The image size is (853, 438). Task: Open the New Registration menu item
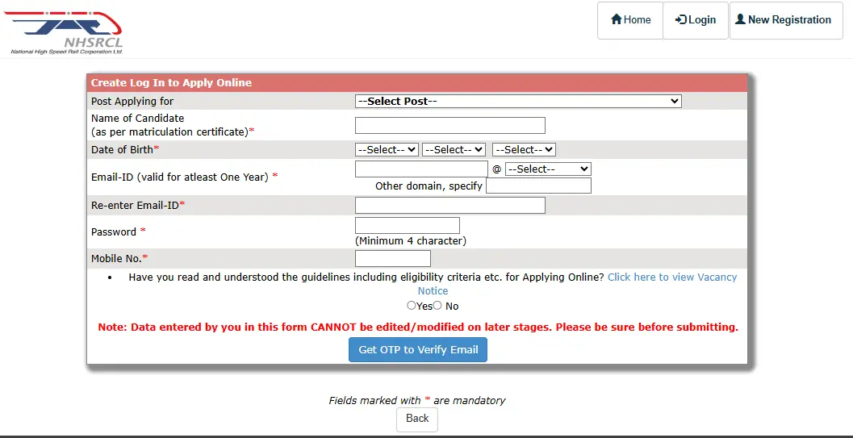click(x=786, y=20)
